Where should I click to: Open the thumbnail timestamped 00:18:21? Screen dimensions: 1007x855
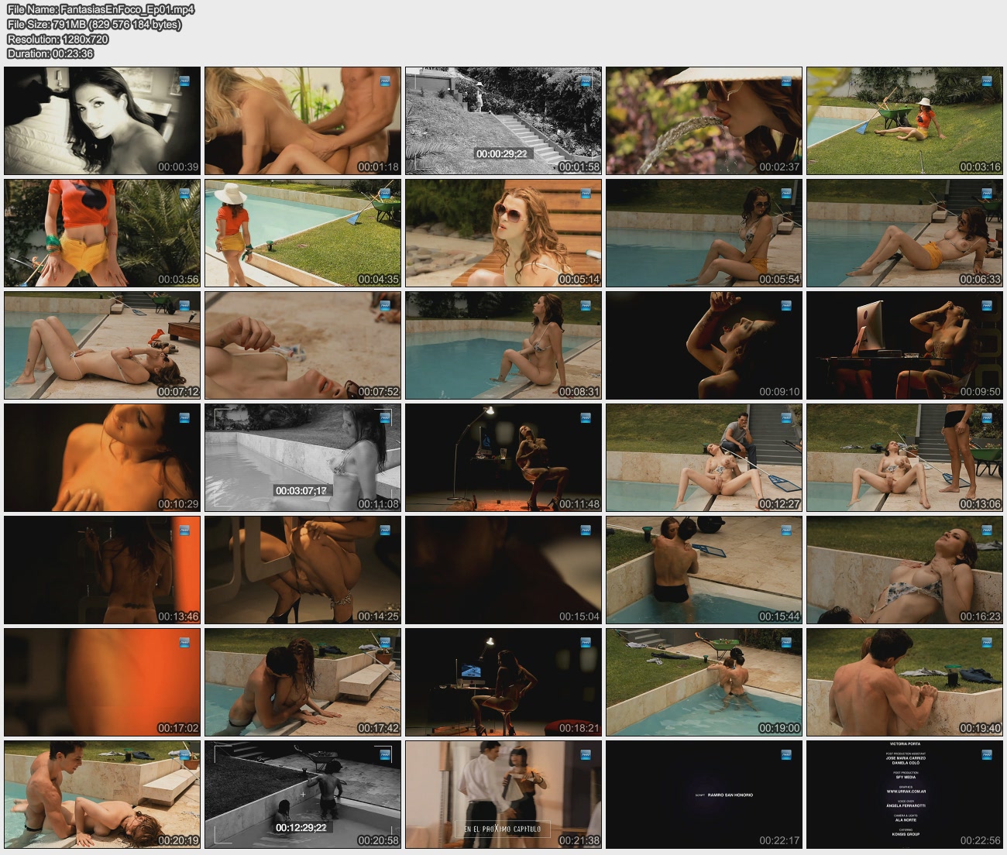click(503, 682)
